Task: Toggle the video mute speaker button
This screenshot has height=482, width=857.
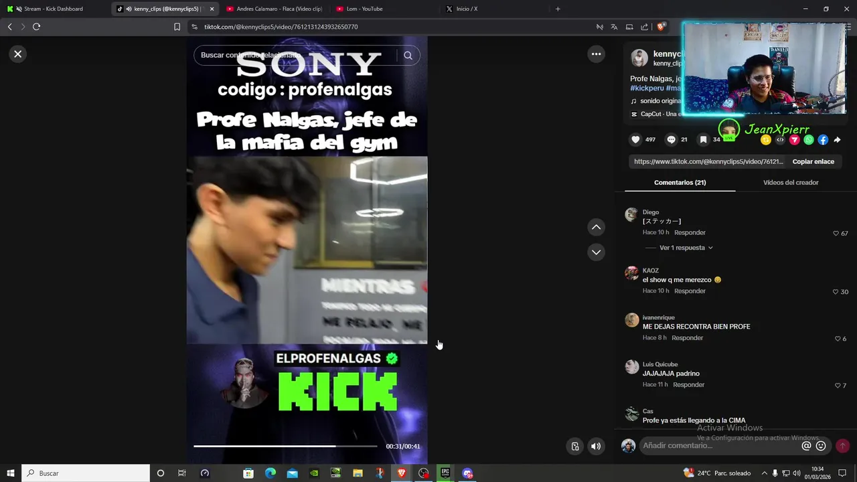Action: pos(596,447)
